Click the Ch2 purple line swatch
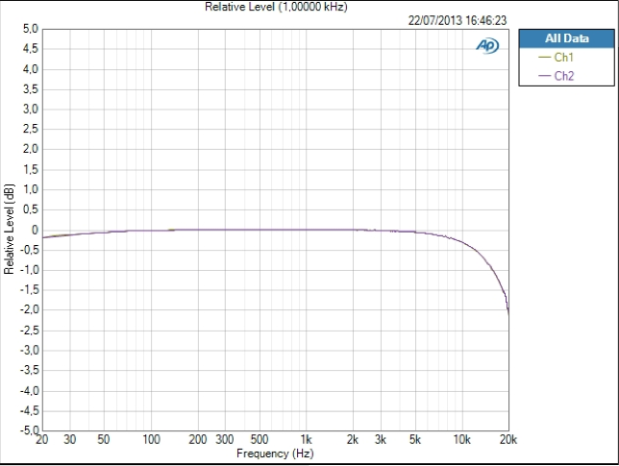This screenshot has height=466, width=619. 544,76
